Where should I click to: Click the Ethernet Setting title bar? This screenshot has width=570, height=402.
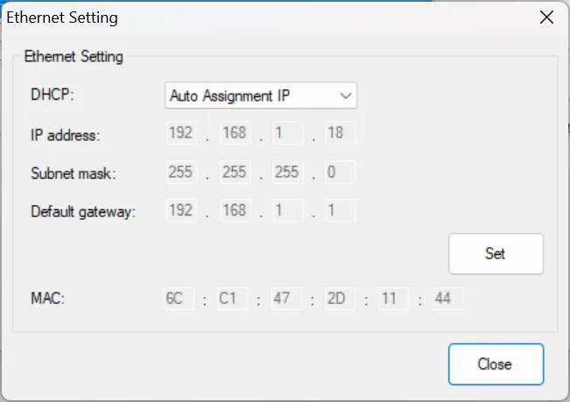pyautogui.click(x=263, y=18)
